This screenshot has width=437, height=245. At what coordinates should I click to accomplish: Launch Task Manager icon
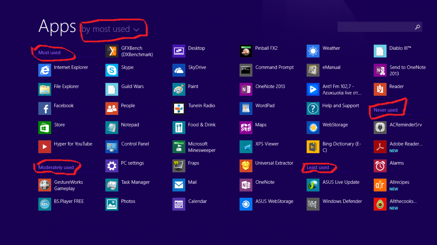112,185
